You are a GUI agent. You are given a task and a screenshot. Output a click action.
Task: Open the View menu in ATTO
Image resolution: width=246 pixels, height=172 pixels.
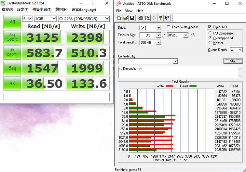pyautogui.click(x=129, y=11)
